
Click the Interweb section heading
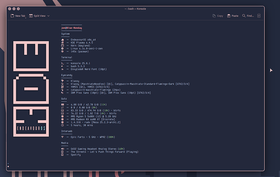tap(67, 131)
